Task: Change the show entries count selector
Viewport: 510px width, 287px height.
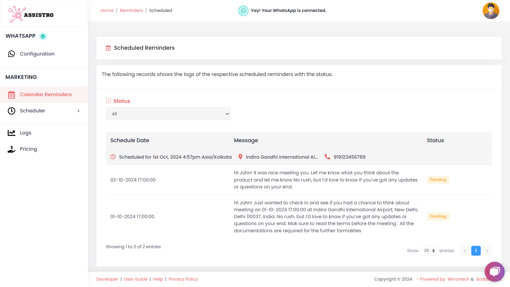Action: click(x=430, y=251)
